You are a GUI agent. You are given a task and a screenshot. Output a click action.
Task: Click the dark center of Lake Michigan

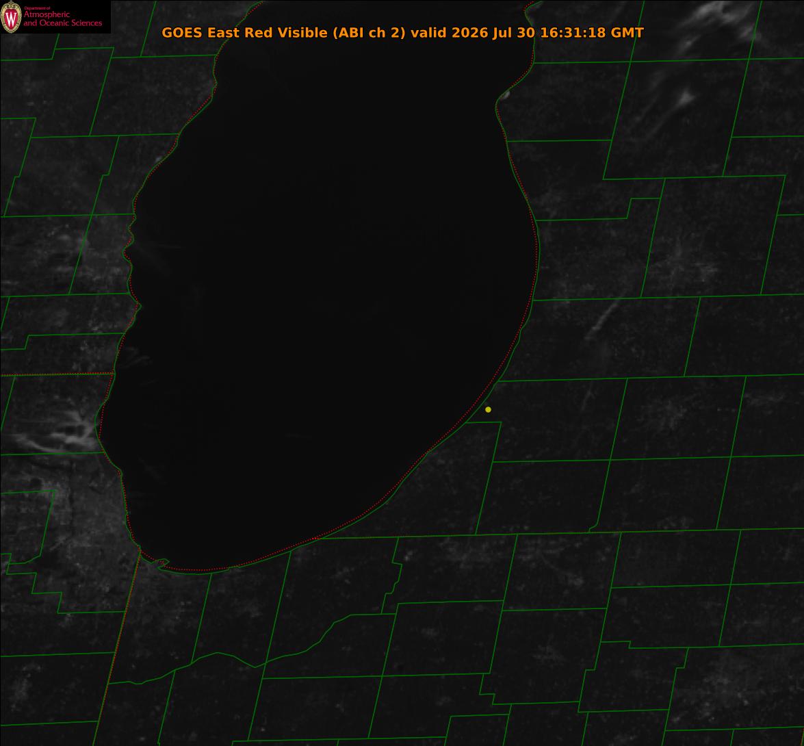point(328,287)
